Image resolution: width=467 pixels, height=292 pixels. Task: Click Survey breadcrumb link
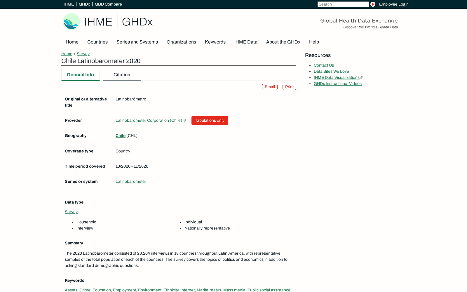point(83,54)
